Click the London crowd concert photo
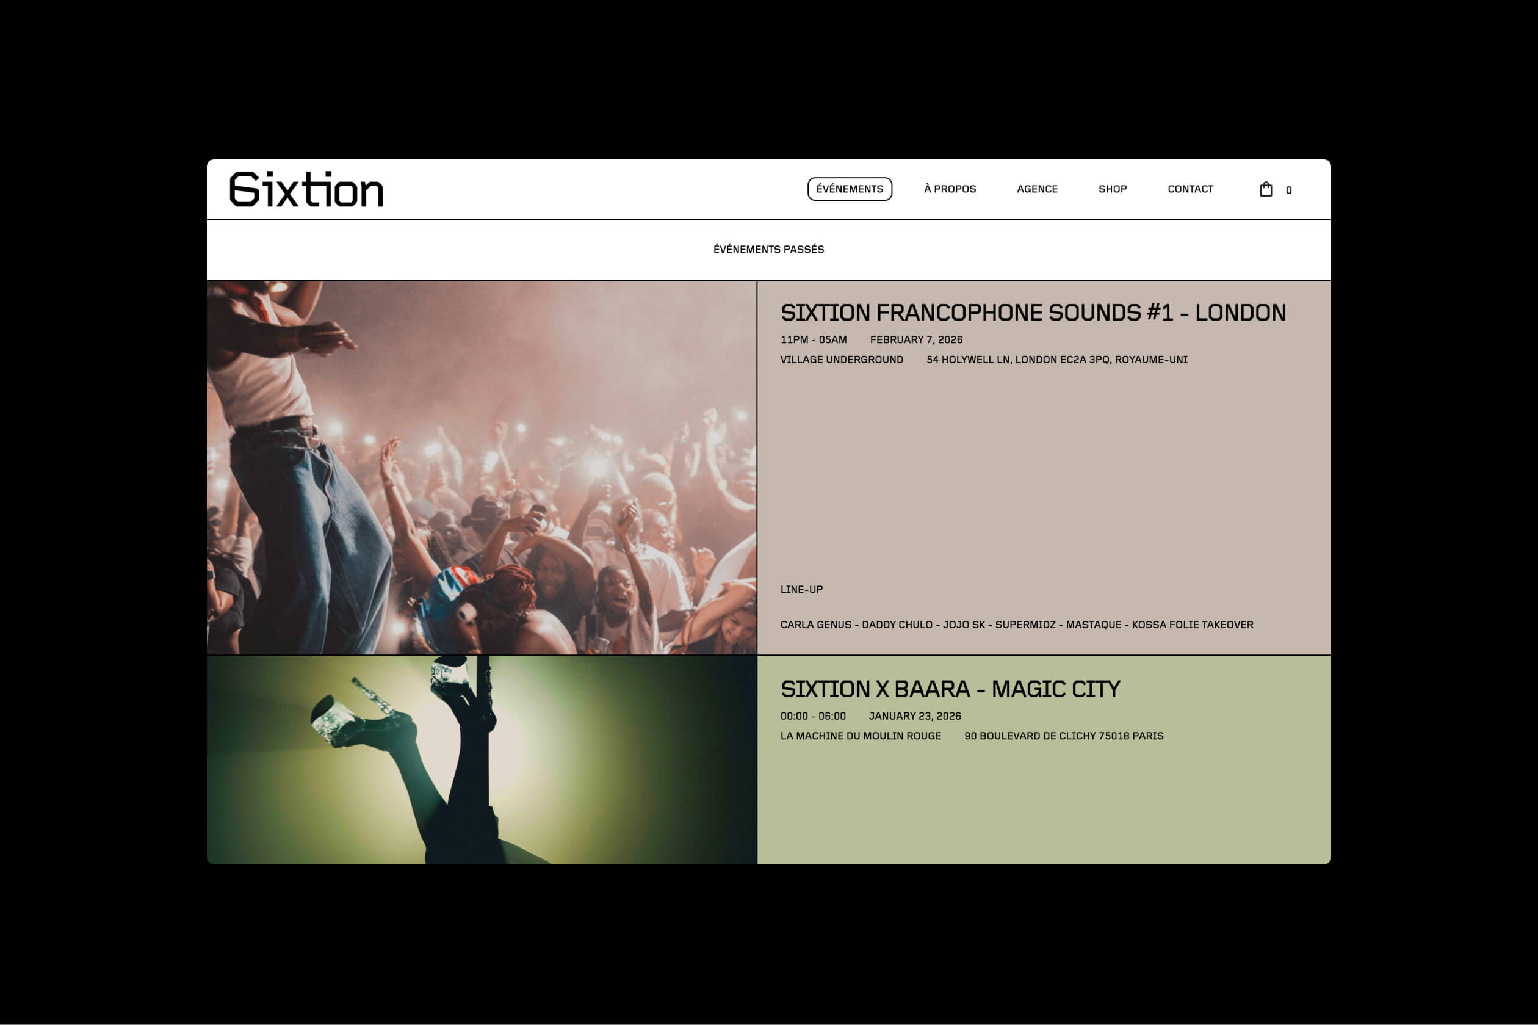 (482, 468)
